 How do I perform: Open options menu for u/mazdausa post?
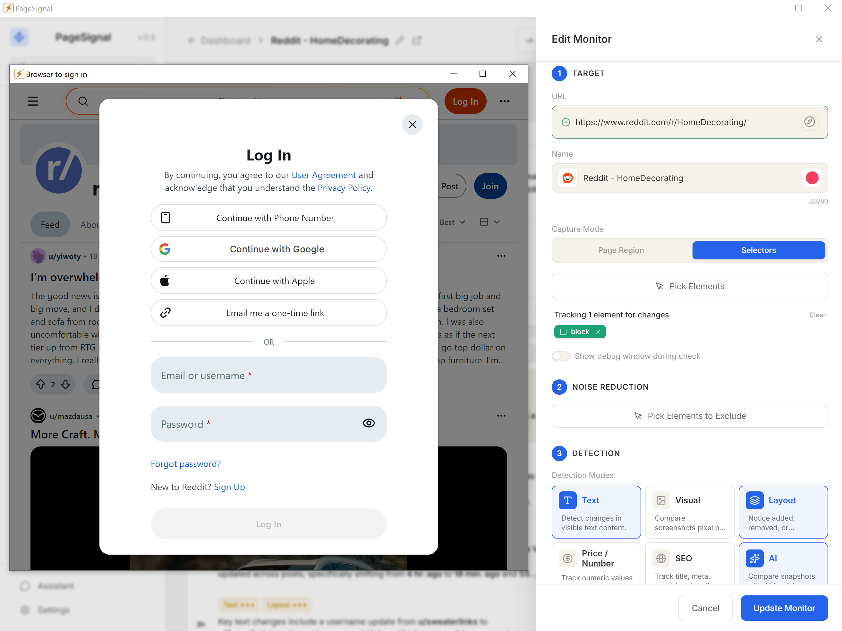point(501,416)
